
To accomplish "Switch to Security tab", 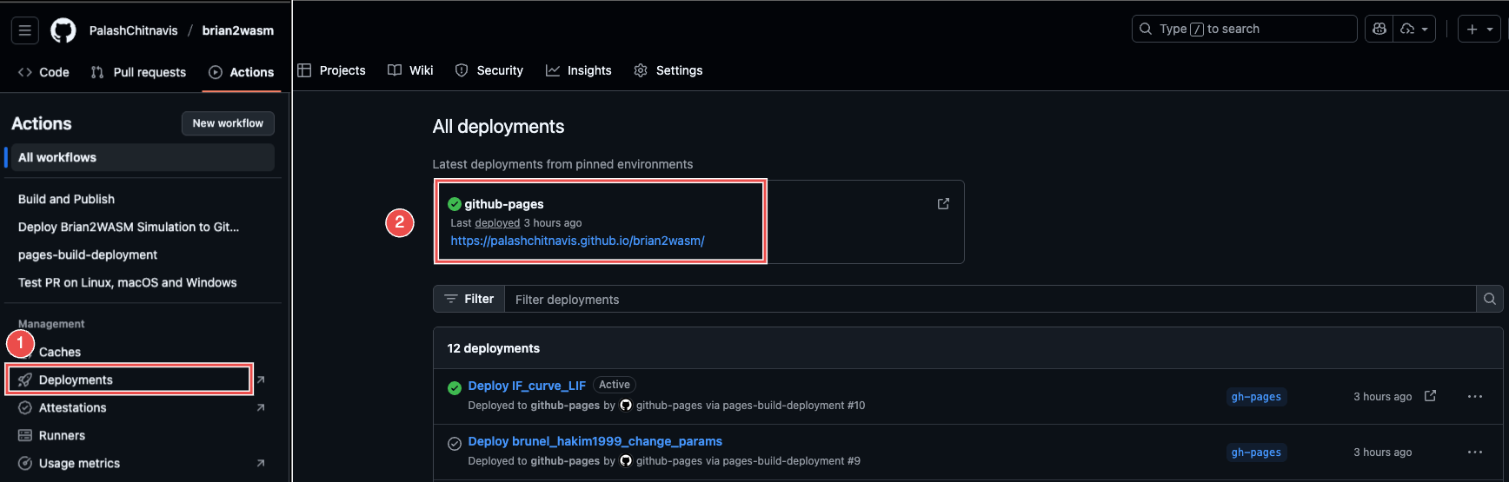I will (489, 70).
